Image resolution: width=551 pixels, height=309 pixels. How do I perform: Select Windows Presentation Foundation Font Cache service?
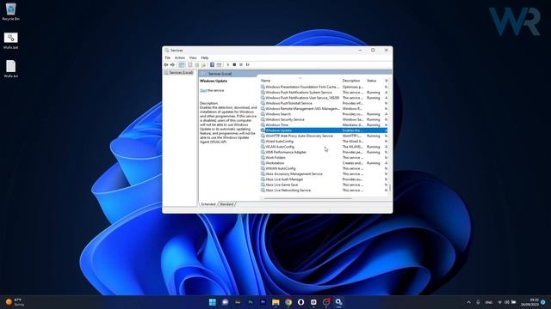point(324,87)
